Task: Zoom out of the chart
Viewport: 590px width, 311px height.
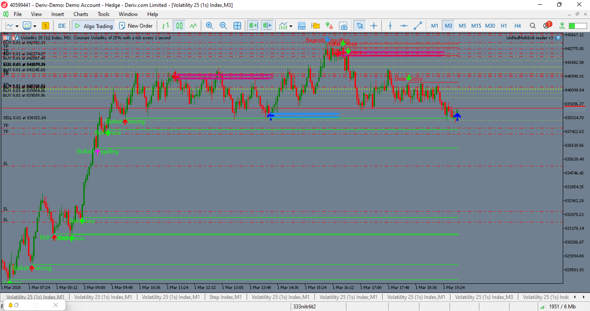Action: [x=223, y=26]
